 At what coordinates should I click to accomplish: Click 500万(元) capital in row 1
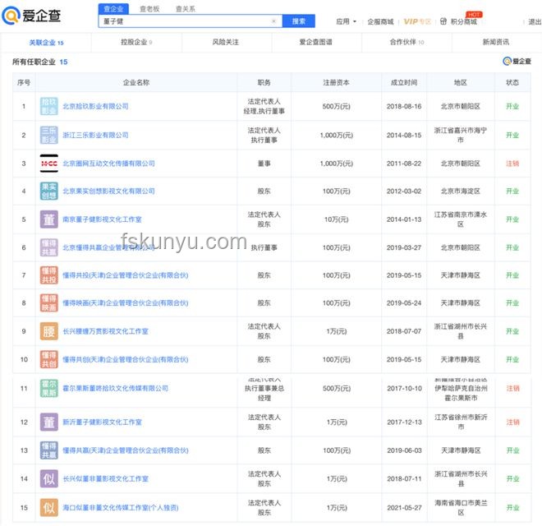336,106
